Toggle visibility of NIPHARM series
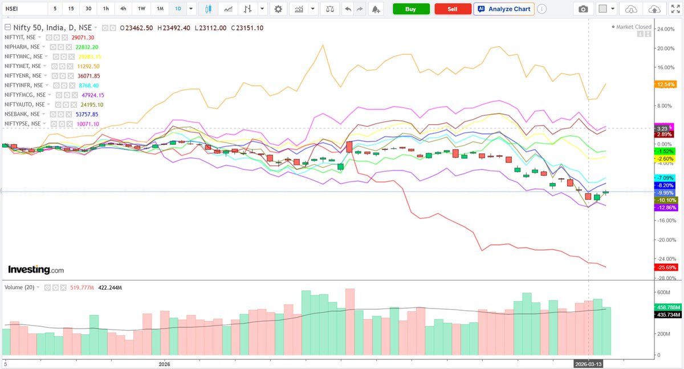Viewport: 684px width, 369px height. (53, 47)
